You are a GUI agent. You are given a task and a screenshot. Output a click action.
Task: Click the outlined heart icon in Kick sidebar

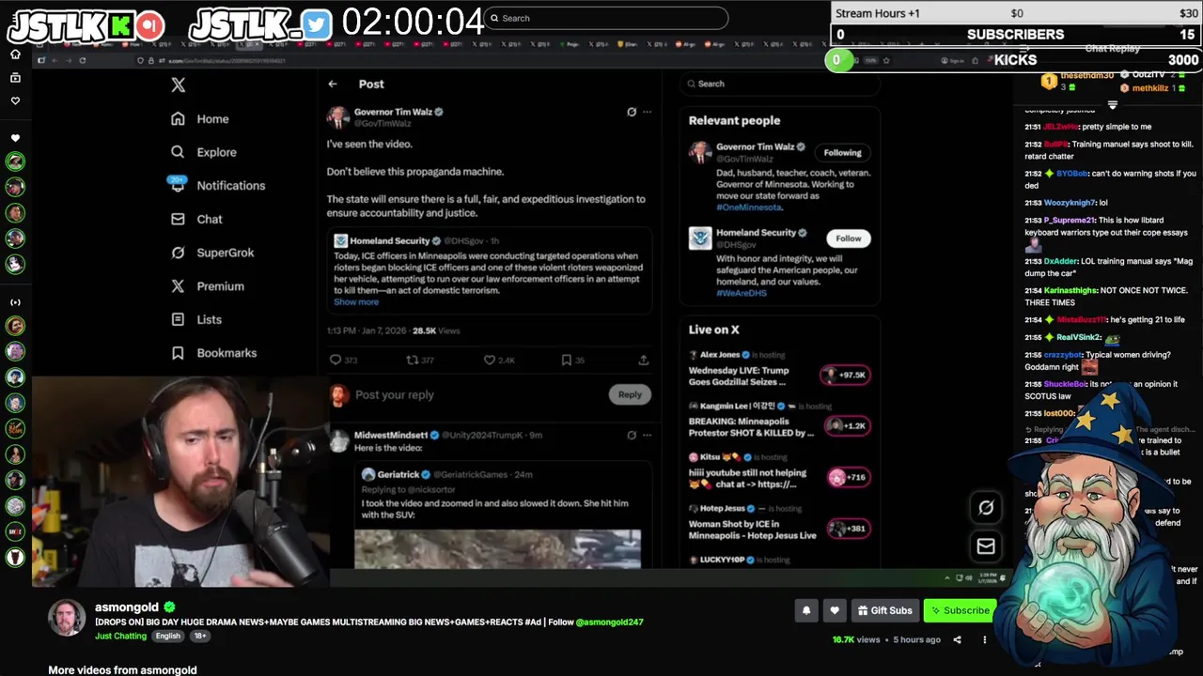(15, 100)
